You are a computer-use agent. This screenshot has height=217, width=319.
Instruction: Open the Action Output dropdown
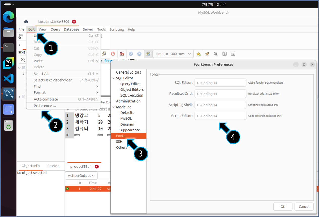pos(82,176)
